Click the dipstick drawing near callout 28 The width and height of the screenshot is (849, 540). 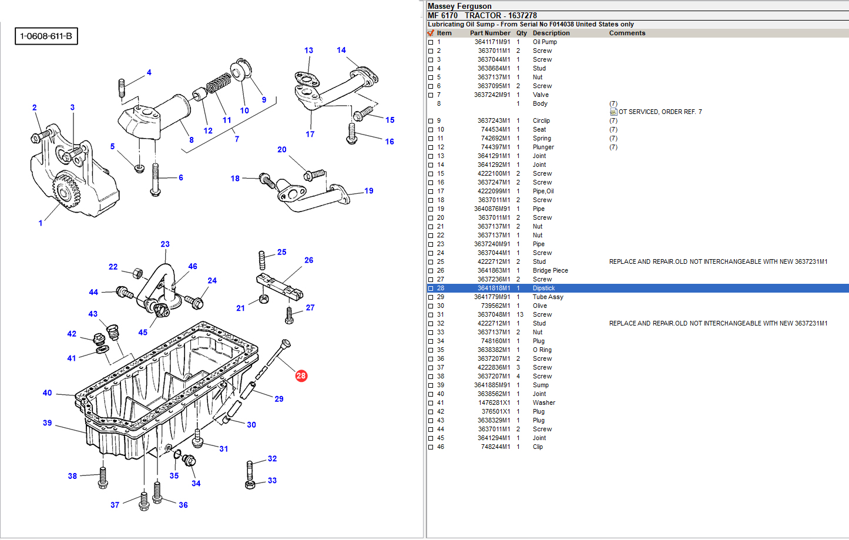click(x=278, y=354)
